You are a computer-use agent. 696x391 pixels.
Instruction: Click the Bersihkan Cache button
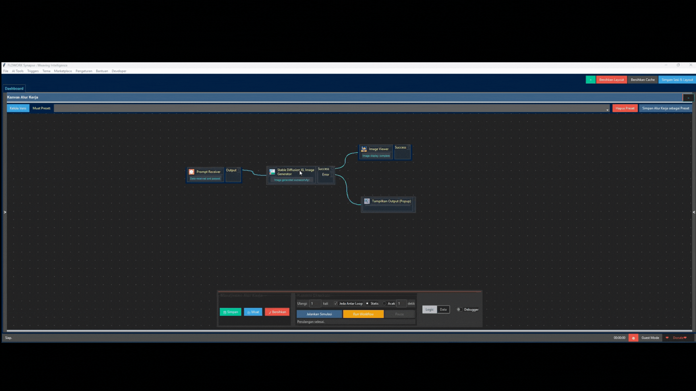click(642, 80)
